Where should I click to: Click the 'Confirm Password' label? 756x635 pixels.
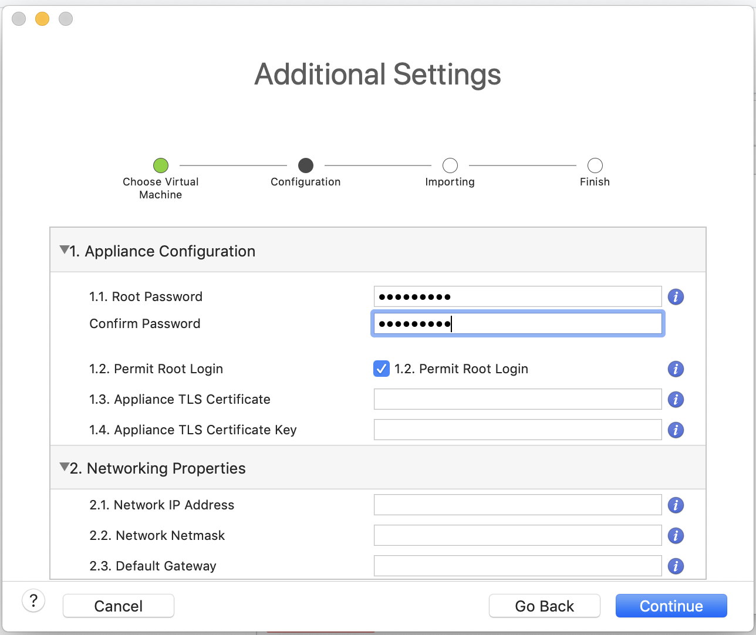tap(145, 323)
